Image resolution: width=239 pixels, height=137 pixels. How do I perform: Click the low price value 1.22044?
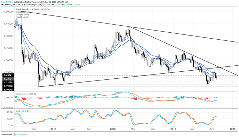[x=67, y=5]
